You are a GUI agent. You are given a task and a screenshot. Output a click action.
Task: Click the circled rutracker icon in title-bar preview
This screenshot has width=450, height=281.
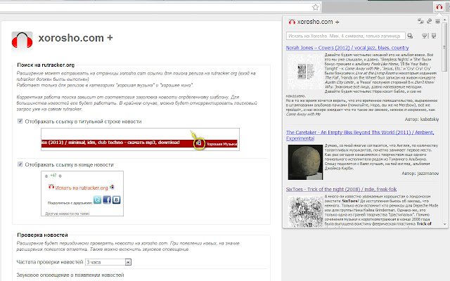[x=199, y=143]
